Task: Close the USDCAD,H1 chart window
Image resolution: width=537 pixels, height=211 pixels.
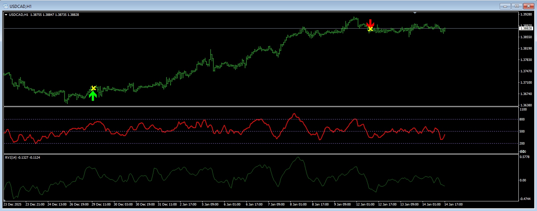Action: click(x=528, y=6)
